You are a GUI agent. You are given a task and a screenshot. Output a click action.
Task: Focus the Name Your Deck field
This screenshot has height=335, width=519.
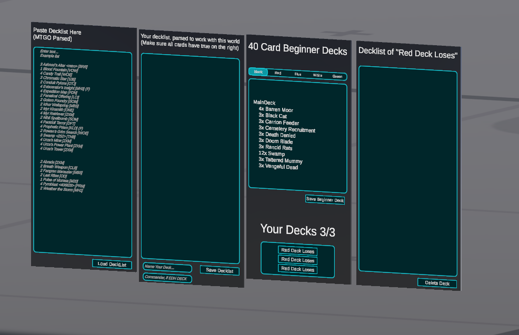(167, 268)
